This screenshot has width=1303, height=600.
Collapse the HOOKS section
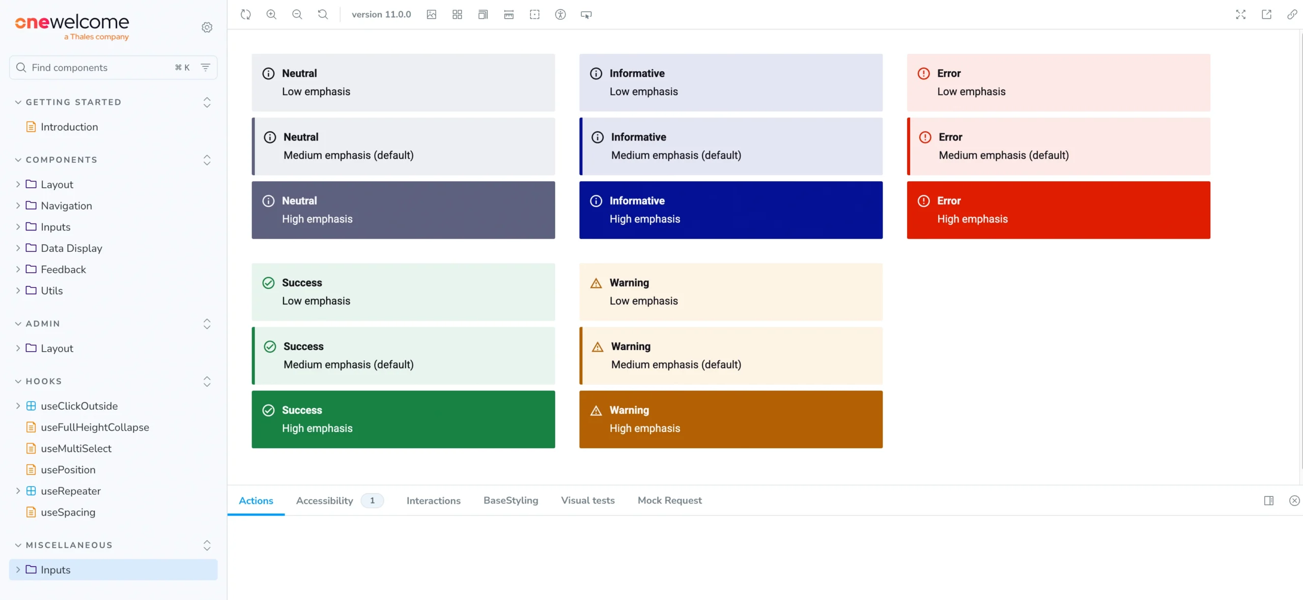(44, 381)
